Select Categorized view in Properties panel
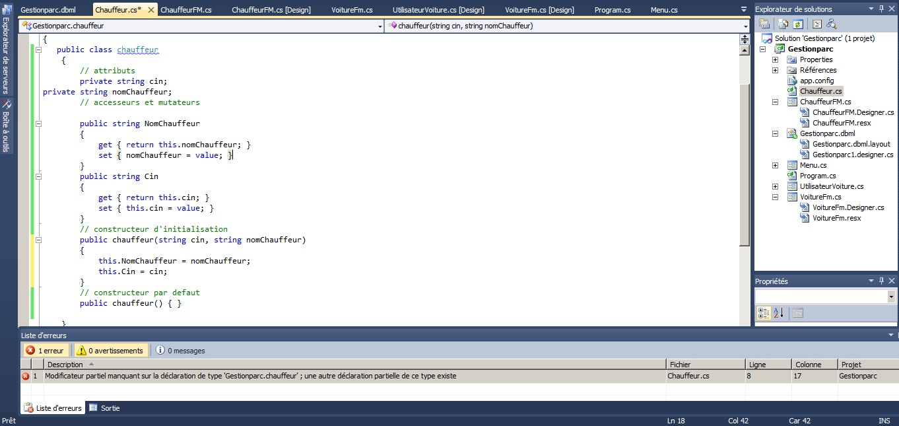Image resolution: width=899 pixels, height=426 pixels. (764, 312)
